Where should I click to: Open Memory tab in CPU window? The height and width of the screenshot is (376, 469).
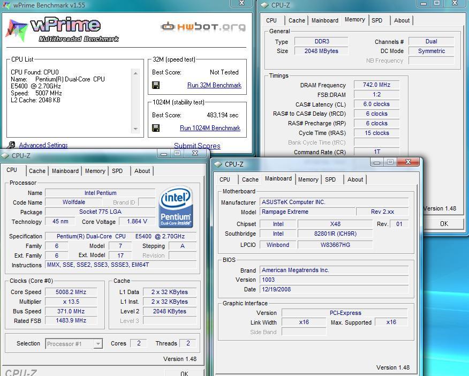95,171
